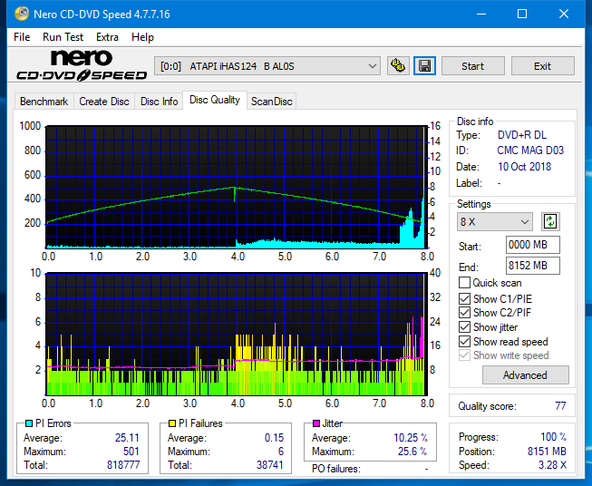Switch to the ScanDisc tab
This screenshot has height=486, width=592.
(x=271, y=102)
